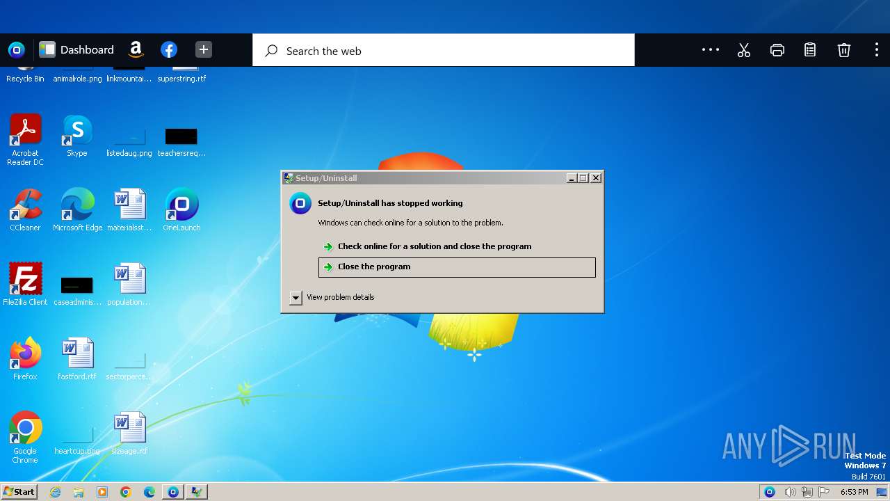Open Windows Explorer folder in taskbar
890x501 pixels.
(79, 492)
